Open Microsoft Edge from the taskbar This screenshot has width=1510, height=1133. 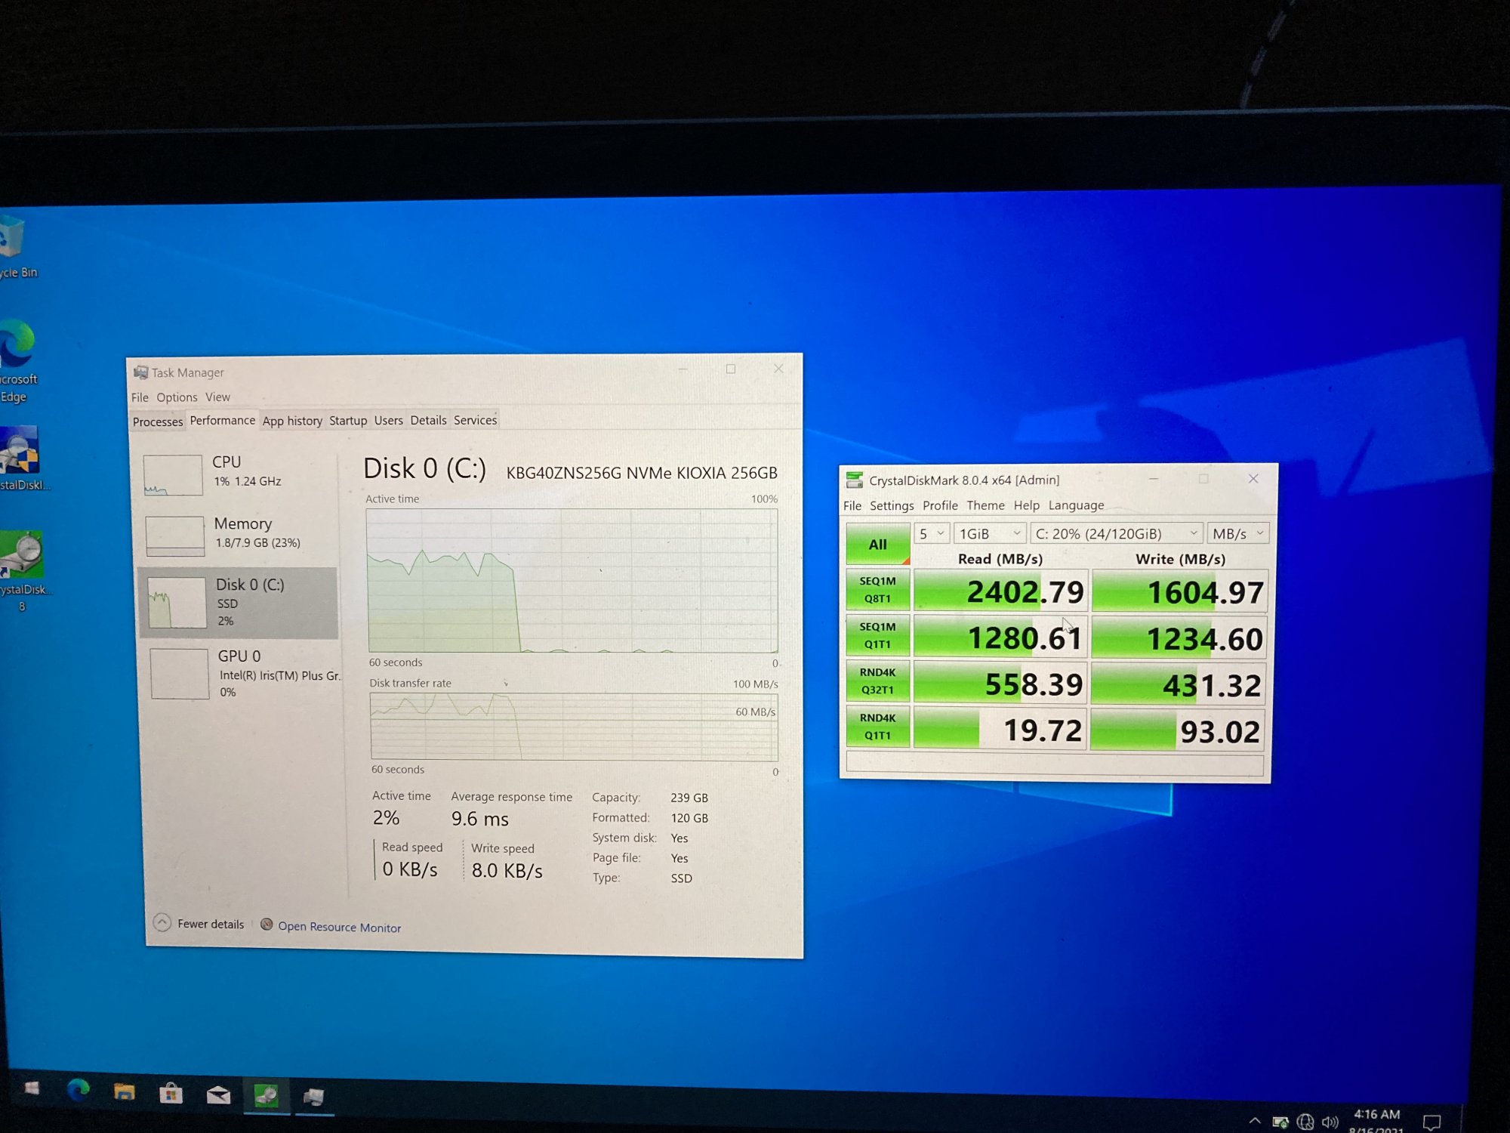tap(78, 1090)
